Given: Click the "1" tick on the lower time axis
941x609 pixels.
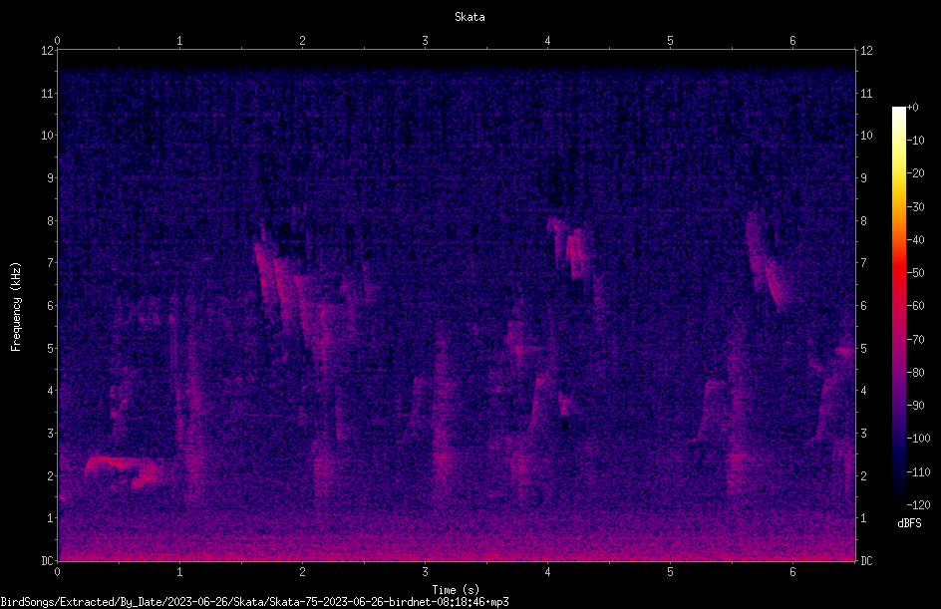Looking at the screenshot, I should point(179,572).
